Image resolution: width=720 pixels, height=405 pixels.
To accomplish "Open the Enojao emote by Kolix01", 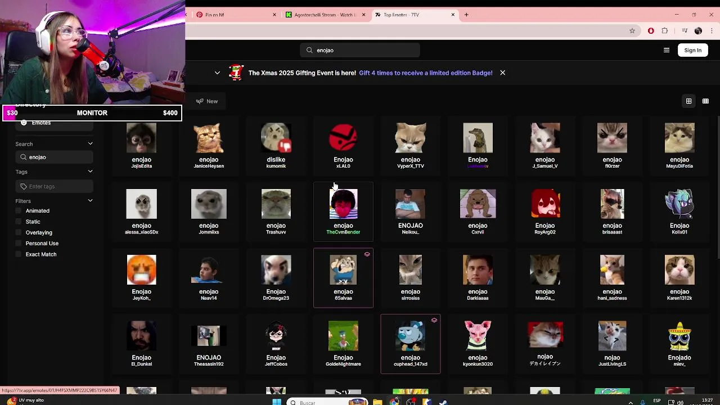I will point(679,211).
